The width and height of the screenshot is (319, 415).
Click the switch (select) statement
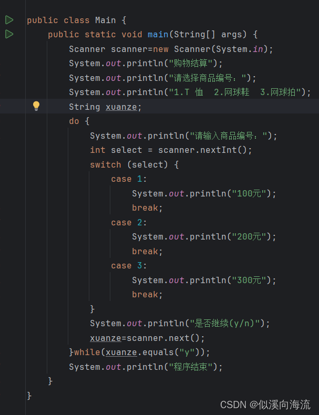tap(134, 164)
